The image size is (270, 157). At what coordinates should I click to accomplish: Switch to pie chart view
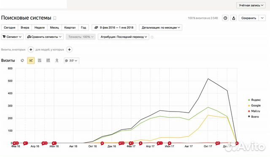pos(22,61)
